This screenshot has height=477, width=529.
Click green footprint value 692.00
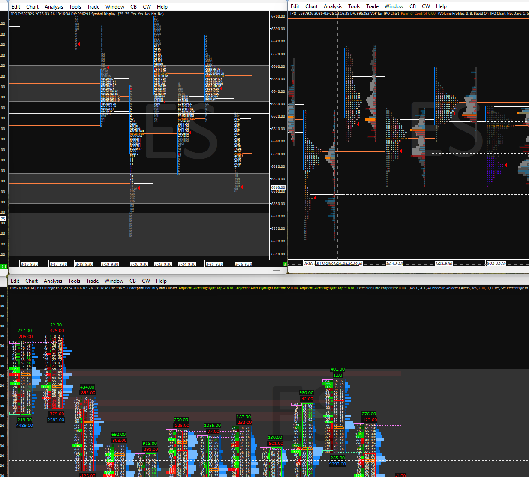118,435
